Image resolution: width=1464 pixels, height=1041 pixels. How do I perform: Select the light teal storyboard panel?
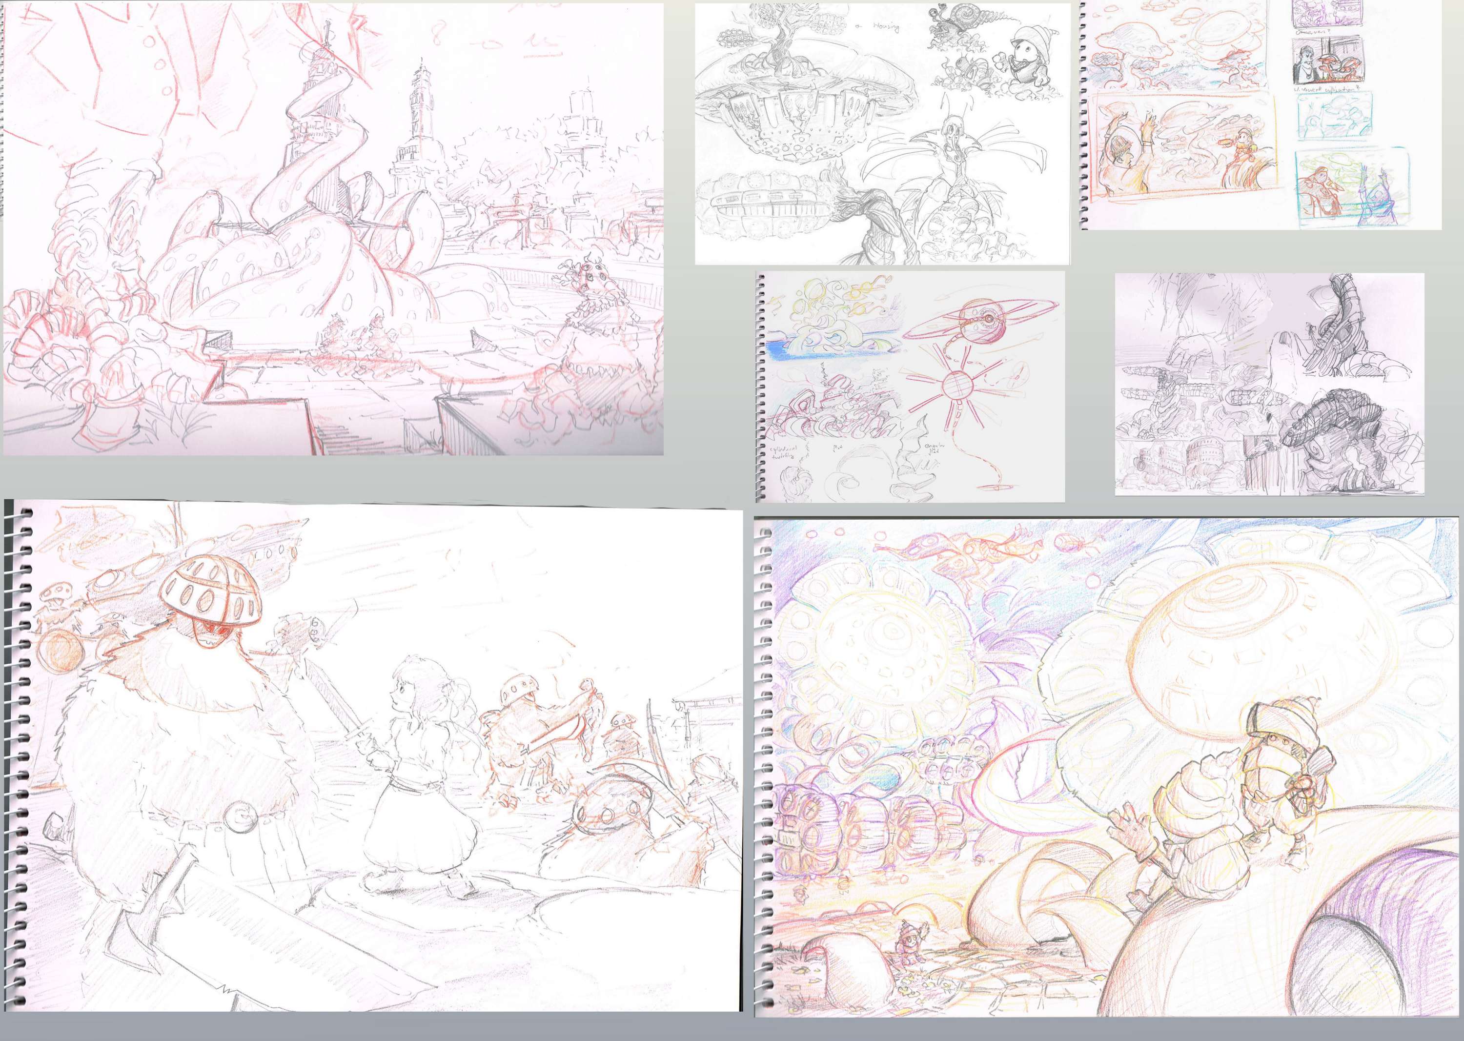[1335, 117]
